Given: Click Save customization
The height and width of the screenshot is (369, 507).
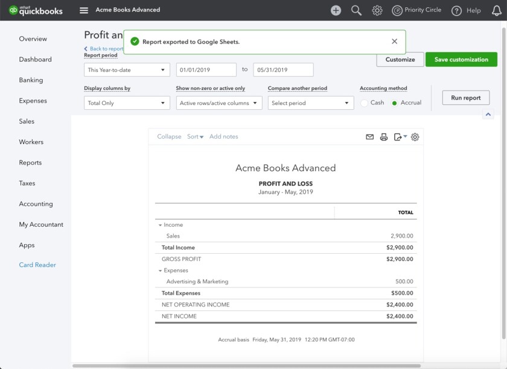Looking at the screenshot, I should 461,60.
